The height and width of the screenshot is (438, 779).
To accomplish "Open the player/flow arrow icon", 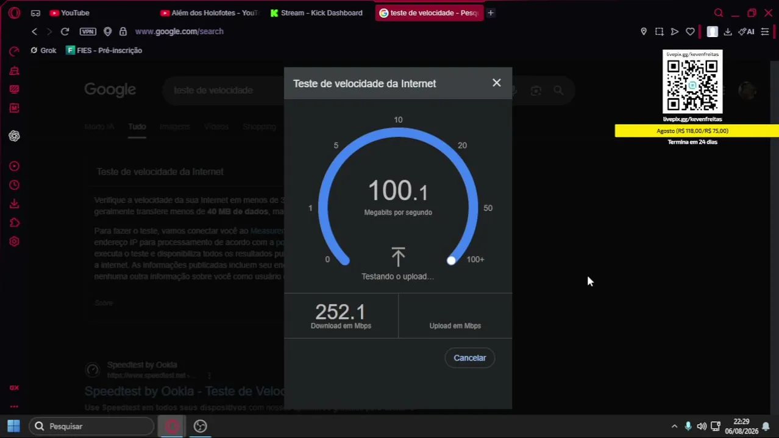I will point(674,32).
